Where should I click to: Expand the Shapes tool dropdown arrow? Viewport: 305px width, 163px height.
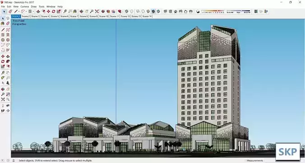(33, 12)
